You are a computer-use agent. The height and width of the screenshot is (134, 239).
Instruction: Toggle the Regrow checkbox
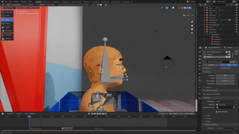tap(204, 68)
